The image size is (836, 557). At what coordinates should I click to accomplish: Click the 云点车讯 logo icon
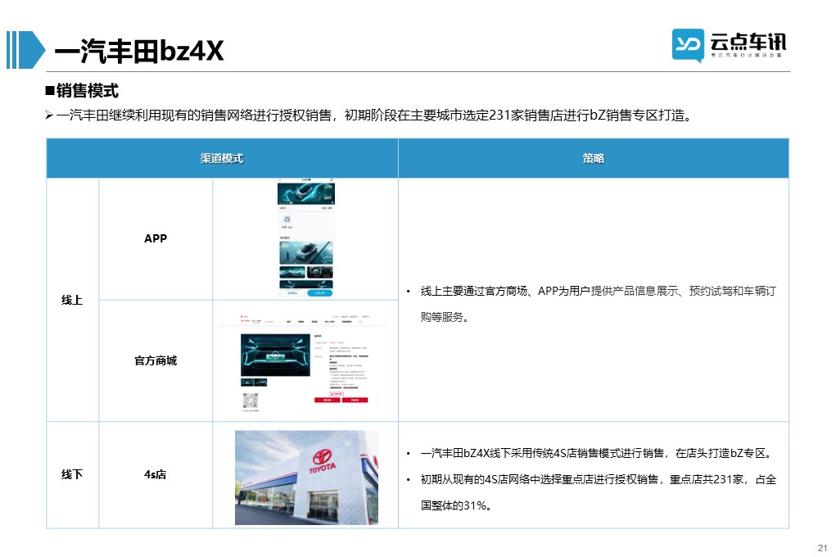click(687, 45)
